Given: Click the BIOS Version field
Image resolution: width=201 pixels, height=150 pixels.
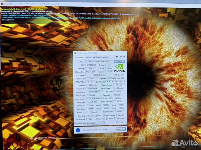Looking at the screenshot, I should click(99, 75).
